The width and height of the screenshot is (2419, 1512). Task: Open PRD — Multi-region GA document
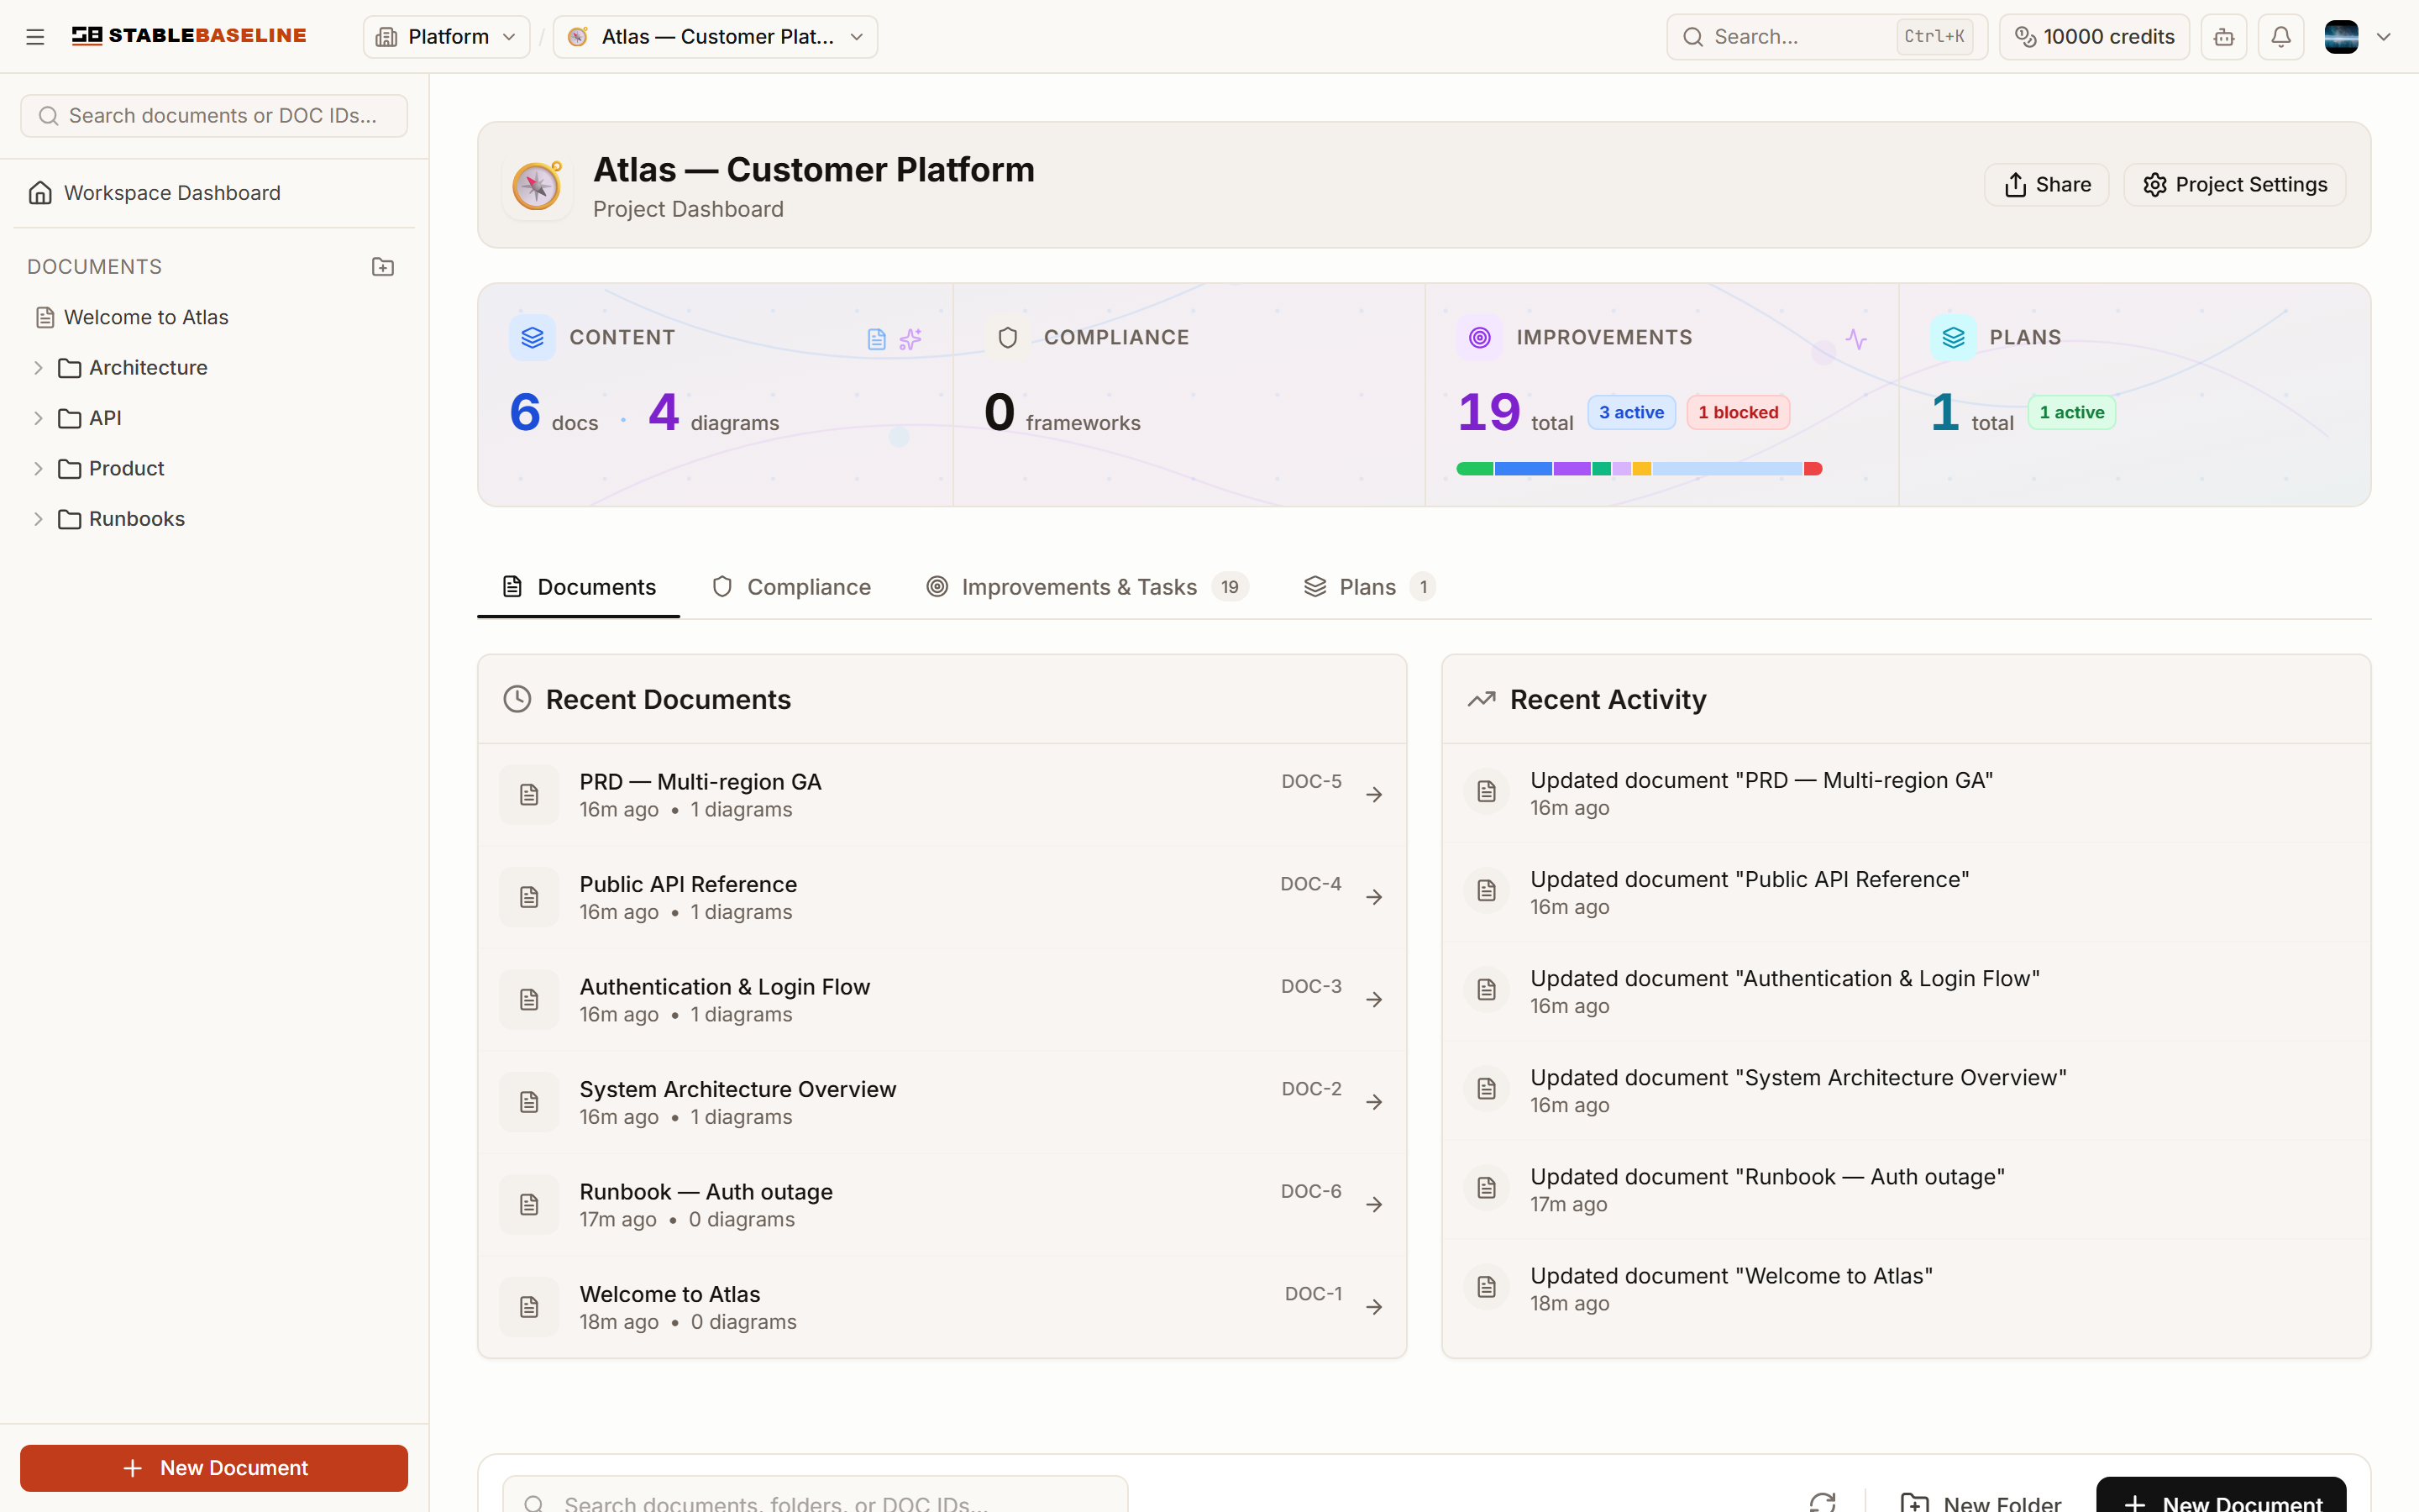942,795
